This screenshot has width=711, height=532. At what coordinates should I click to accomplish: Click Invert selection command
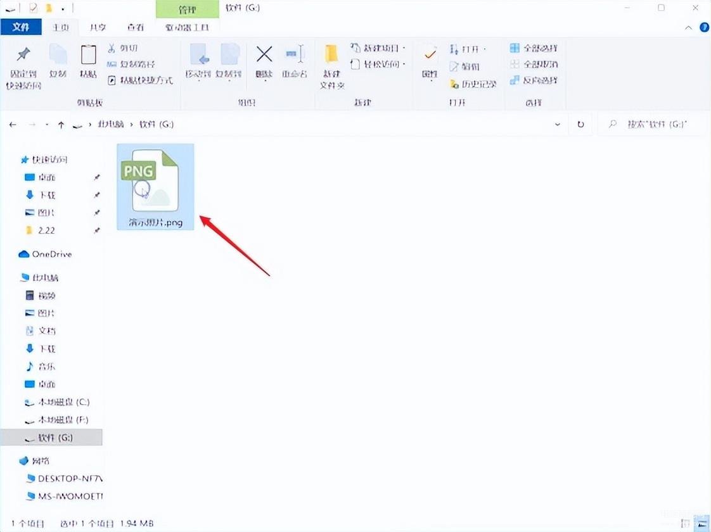(534, 80)
